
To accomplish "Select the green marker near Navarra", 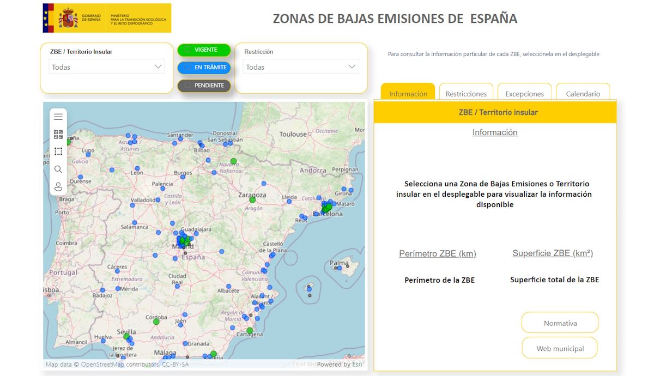I will pos(233,161).
